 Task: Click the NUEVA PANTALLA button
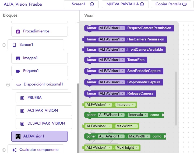125,4
